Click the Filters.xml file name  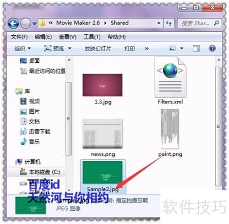[170, 102]
